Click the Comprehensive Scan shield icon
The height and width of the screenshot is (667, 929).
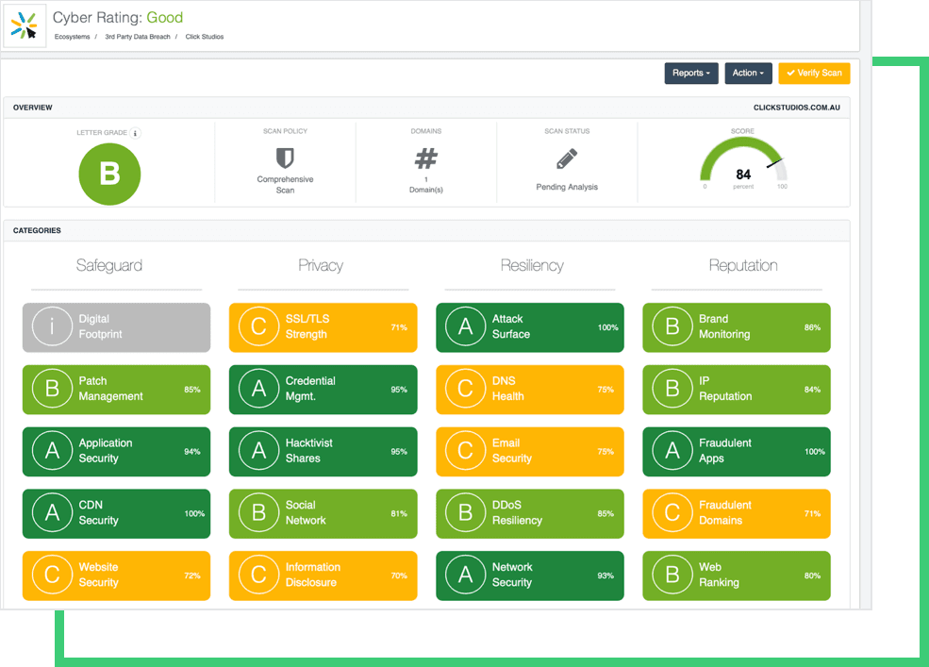click(x=285, y=158)
